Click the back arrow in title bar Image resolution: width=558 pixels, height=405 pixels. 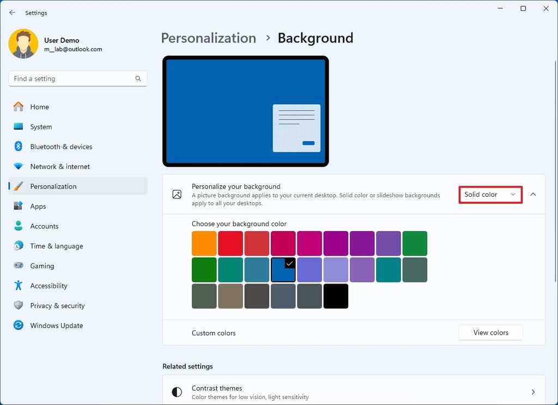(x=13, y=13)
